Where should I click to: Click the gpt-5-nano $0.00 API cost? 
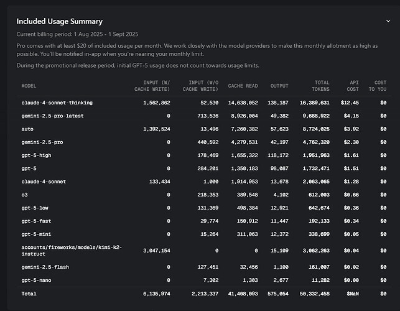(x=351, y=280)
